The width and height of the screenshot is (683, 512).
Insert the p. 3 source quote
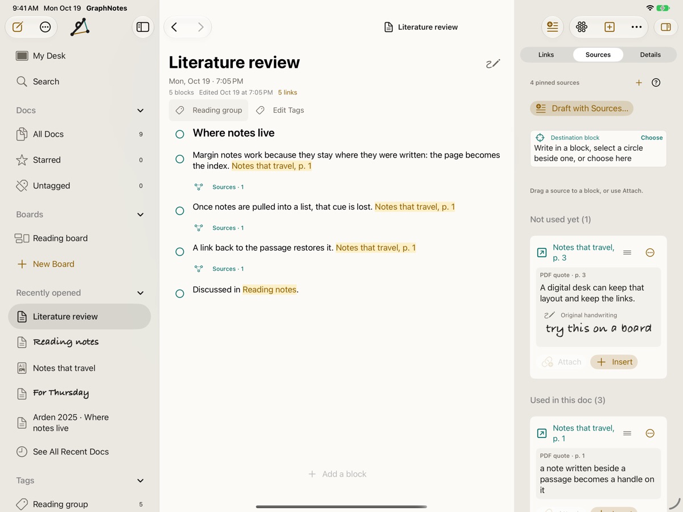614,362
